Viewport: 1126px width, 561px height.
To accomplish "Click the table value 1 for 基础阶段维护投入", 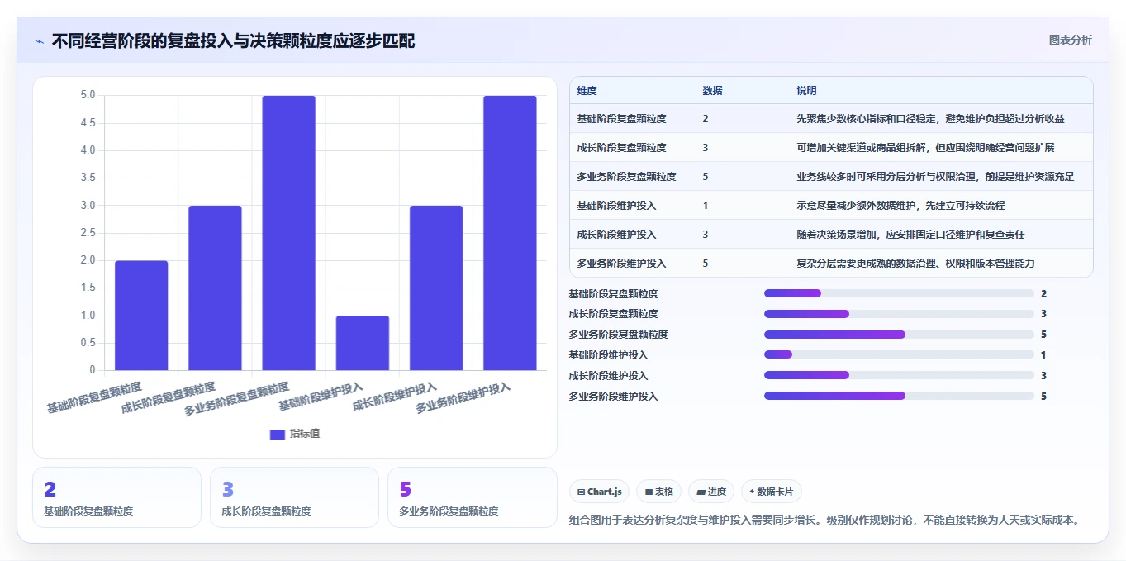I will point(706,206).
